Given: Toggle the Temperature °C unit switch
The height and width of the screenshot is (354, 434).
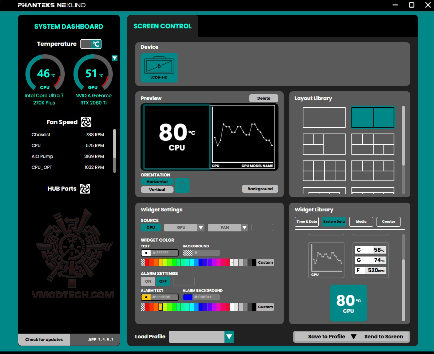Looking at the screenshot, I should coord(91,44).
